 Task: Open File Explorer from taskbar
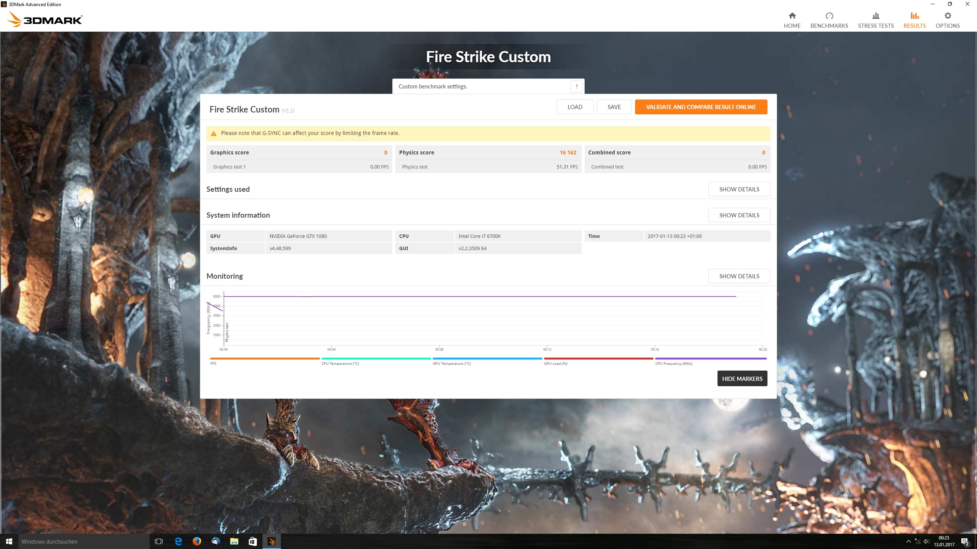point(234,541)
